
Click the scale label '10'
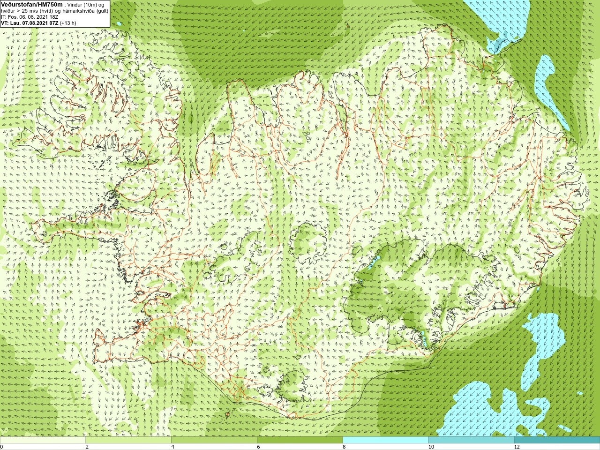pyautogui.click(x=431, y=447)
